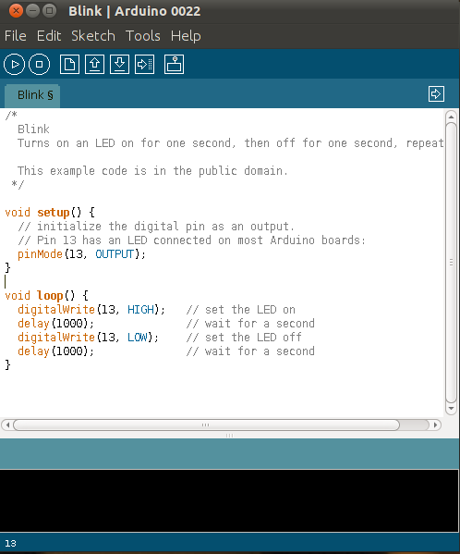Viewport: 460px width, 554px height.
Task: Click the Open sketch up-arrow icon
Action: coord(94,65)
